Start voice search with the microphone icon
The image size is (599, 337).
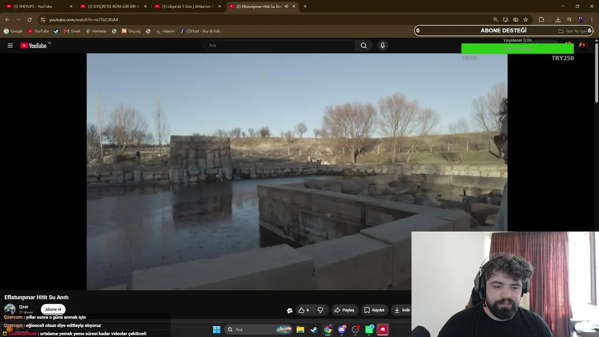pos(382,45)
